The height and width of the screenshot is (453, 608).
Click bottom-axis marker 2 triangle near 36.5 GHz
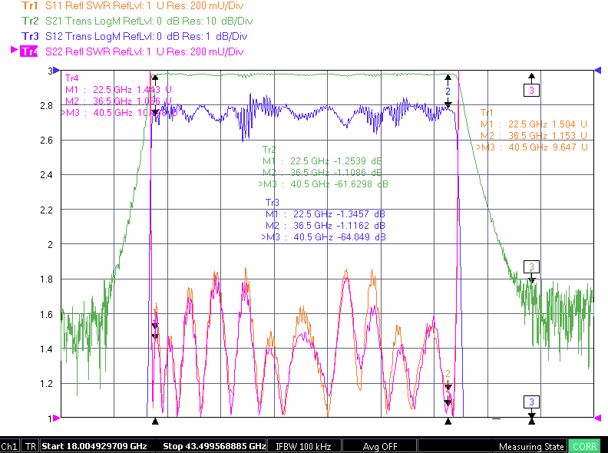click(x=448, y=422)
